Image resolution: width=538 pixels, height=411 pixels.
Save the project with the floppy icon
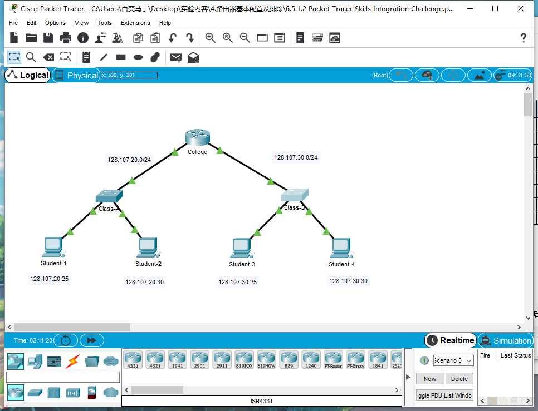[48, 38]
